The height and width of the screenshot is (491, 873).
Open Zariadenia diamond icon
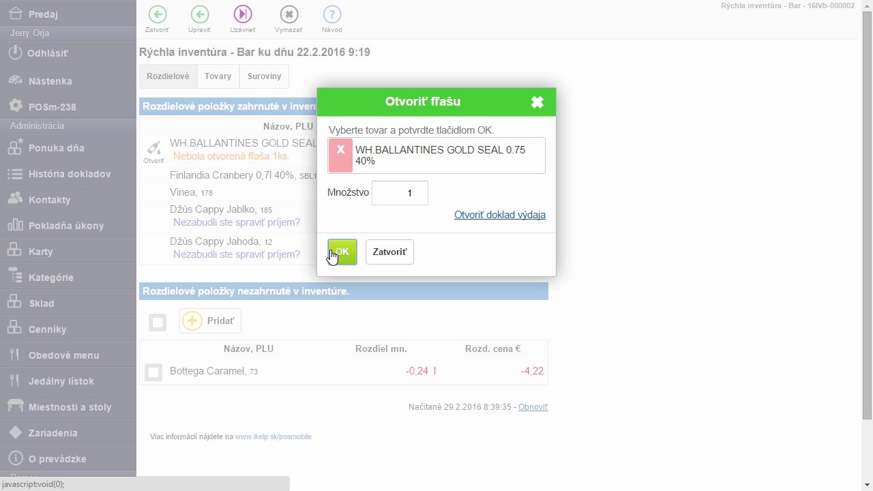point(15,432)
